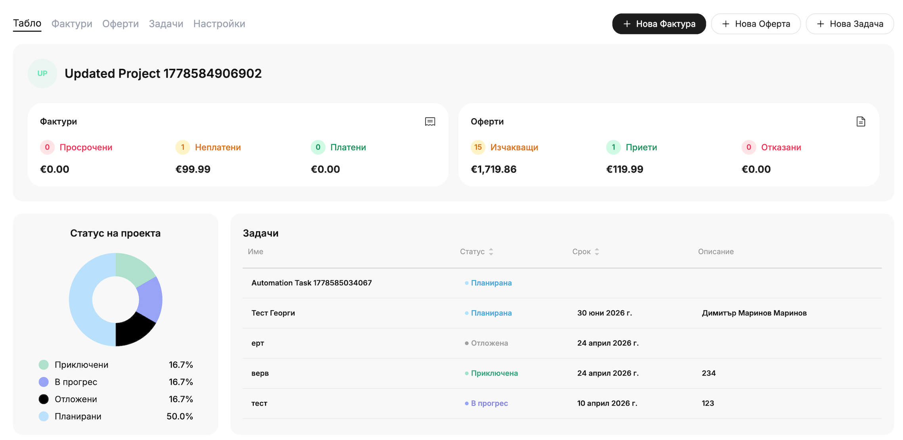Open paid invoices via Платени label
Screen dimensions: 903x440
coord(348,147)
